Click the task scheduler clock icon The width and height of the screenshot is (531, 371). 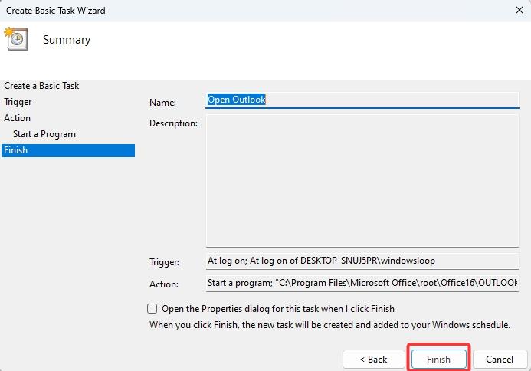15,39
